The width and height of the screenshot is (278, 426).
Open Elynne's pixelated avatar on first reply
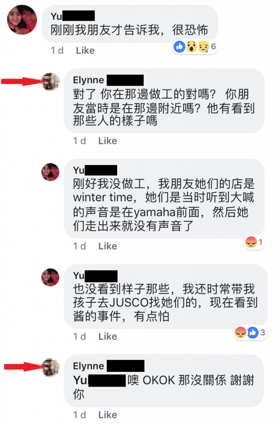pos(51,82)
